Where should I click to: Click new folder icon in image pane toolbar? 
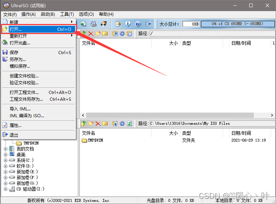click(98, 33)
